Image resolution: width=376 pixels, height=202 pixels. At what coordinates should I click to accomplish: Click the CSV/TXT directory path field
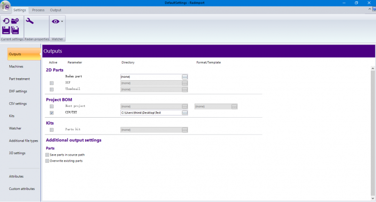coord(150,112)
